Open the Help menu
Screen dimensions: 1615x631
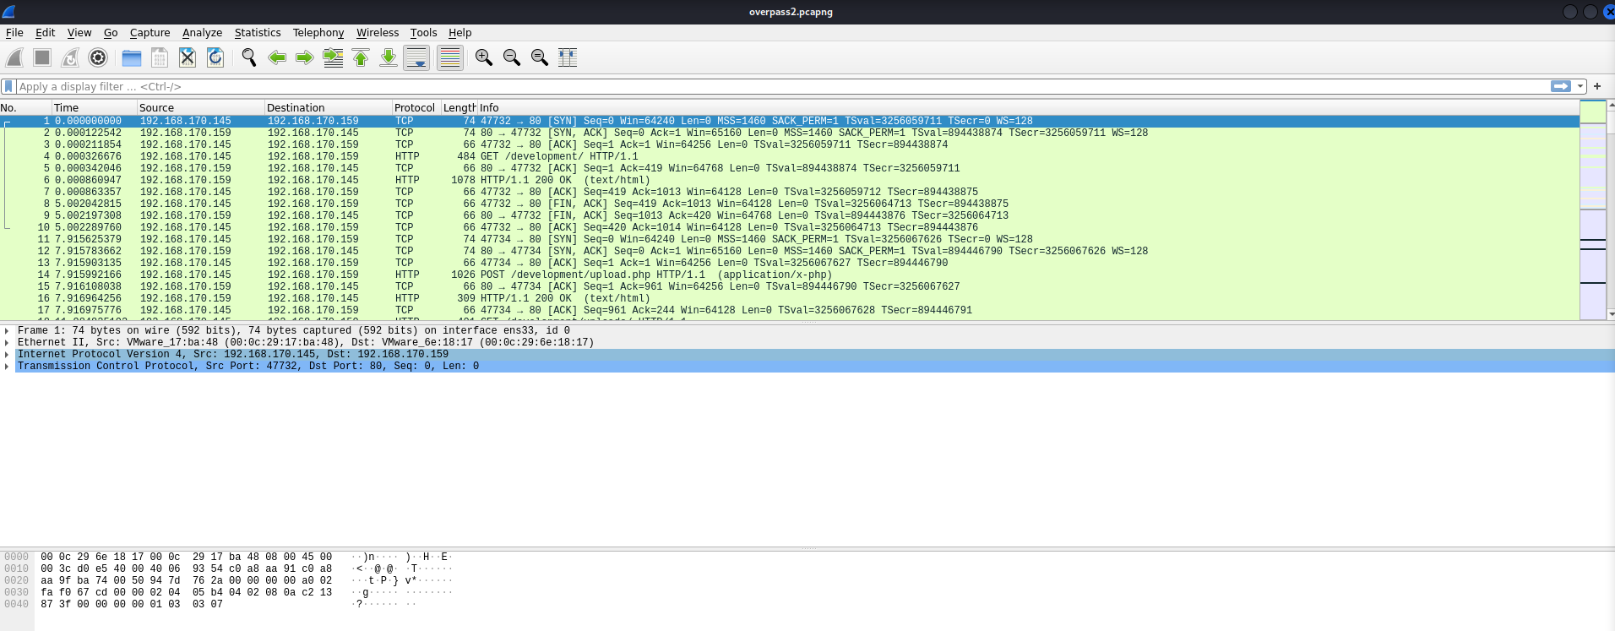point(460,33)
